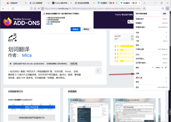Viewport: 171px width, 122px height.
Task: Zoom in using the plus button
Action: 162,67
